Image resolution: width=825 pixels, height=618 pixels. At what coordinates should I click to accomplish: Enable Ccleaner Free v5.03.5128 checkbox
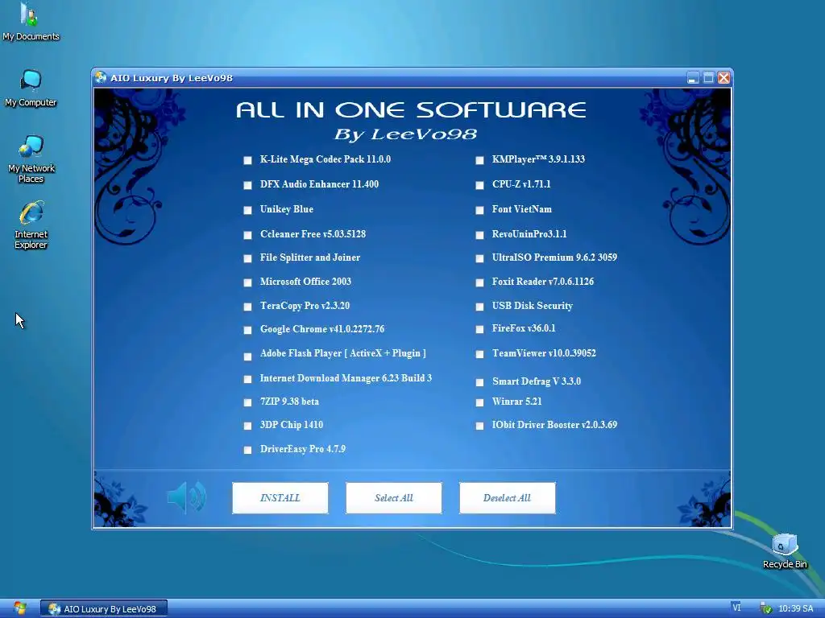click(247, 235)
